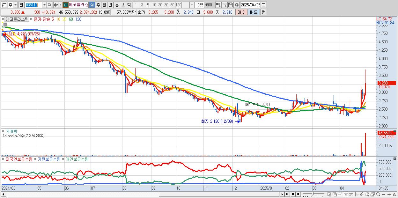Viewport: 398px width, 198px height.
Task: Select the 주 weekly chart period
Action: tap(98, 5)
